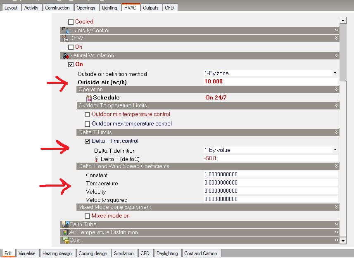Click the Natural Ventilation section icon

click(x=66, y=55)
